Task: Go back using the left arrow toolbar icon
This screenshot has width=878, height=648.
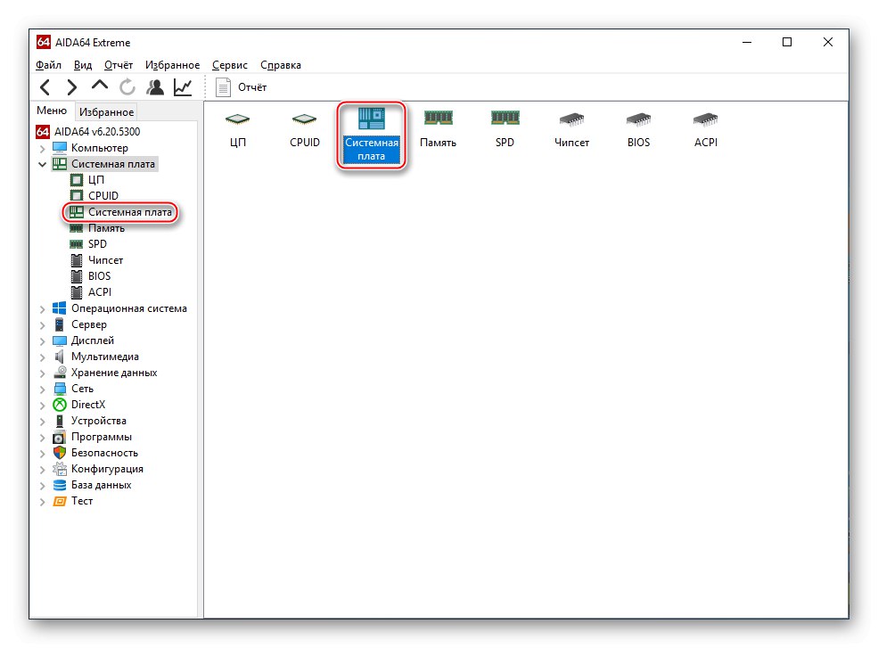Action: [x=45, y=87]
